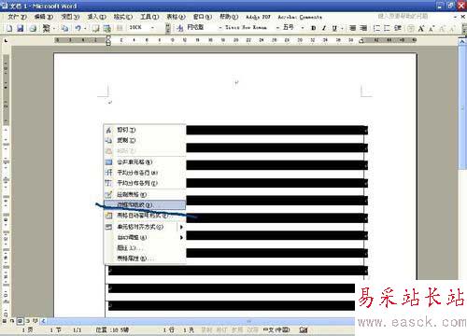The image size is (467, 336).
Task: Click the vertical scrollbar up arrow
Action: [462, 41]
